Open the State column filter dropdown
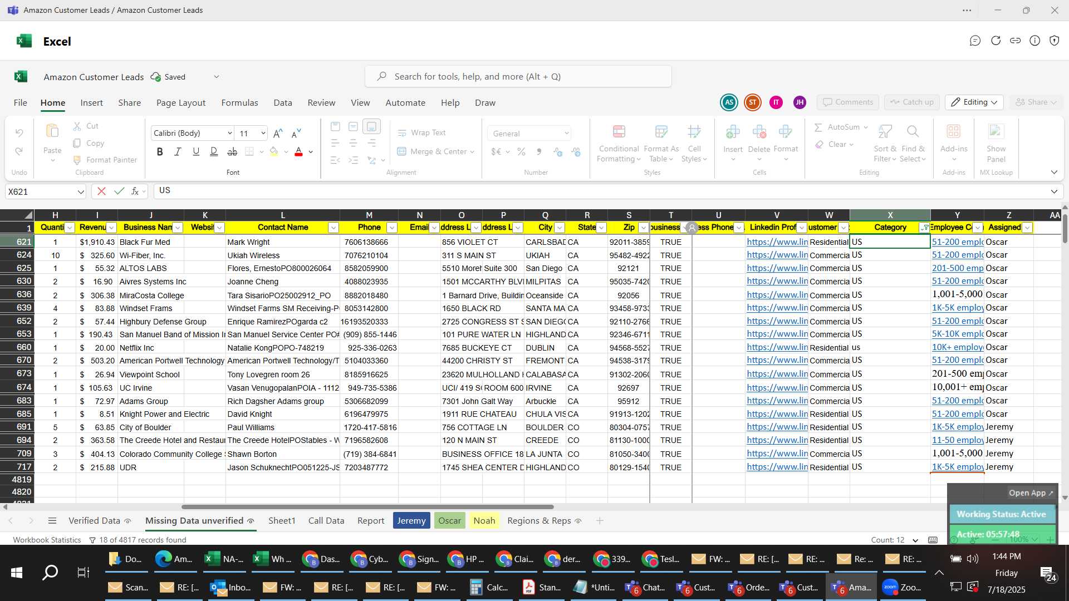Viewport: 1069px width, 601px height. click(601, 228)
